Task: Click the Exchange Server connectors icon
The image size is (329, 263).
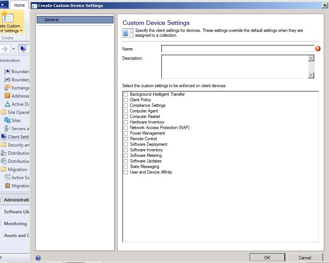Action: point(7,88)
